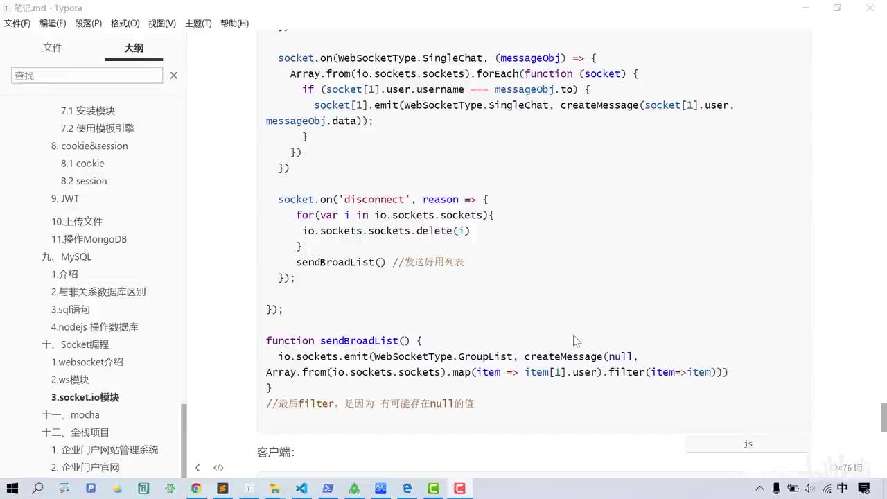Click the 客户端: paragraph text
Image resolution: width=887 pixels, height=499 pixels.
coord(276,453)
